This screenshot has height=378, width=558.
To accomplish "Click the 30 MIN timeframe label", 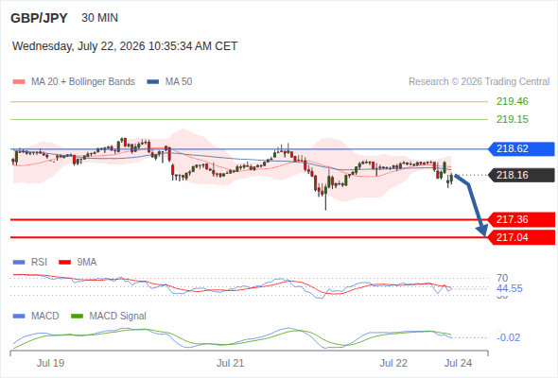I will tap(99, 18).
